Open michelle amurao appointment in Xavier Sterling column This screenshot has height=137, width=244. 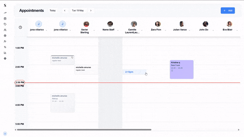coord(86,70)
